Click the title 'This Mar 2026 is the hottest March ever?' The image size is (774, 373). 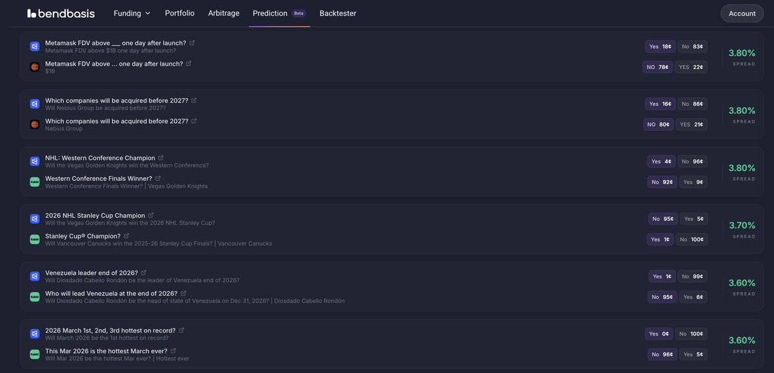click(106, 351)
